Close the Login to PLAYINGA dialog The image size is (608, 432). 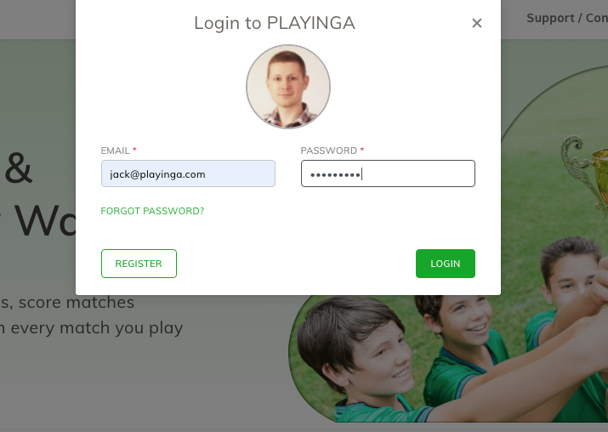(476, 23)
